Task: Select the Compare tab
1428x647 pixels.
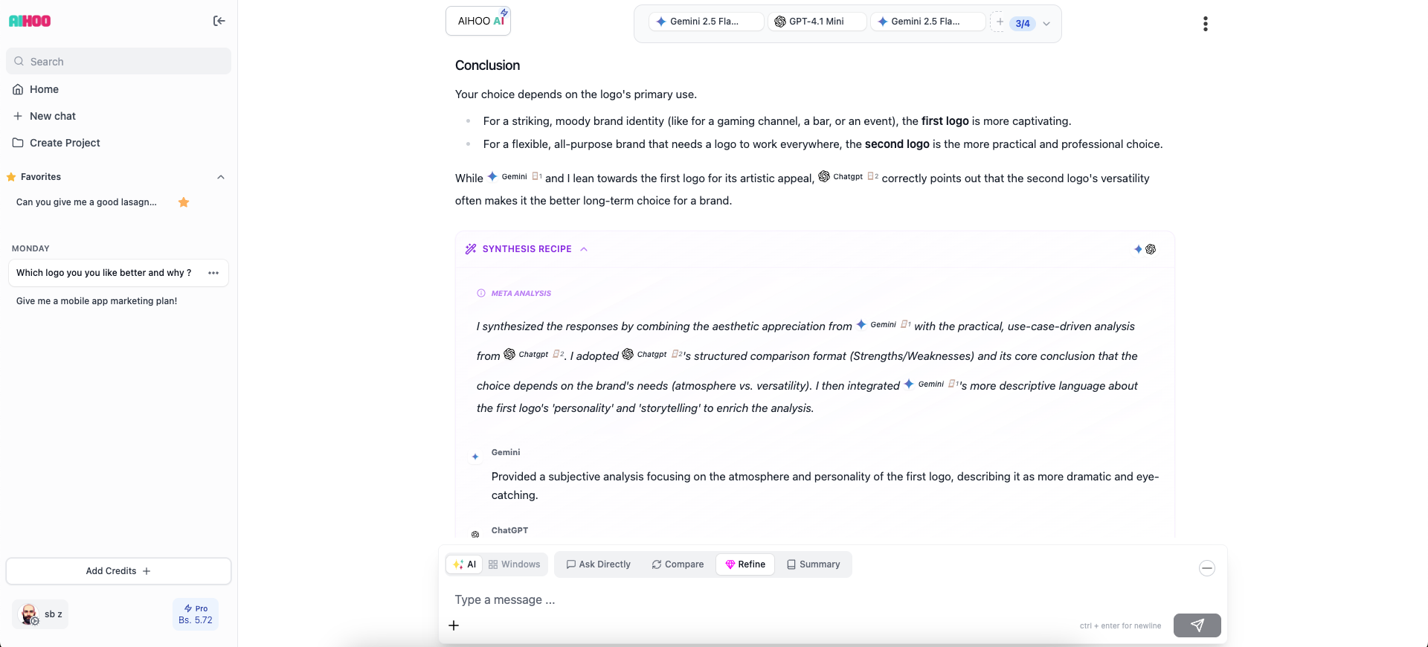Action: [x=678, y=564]
